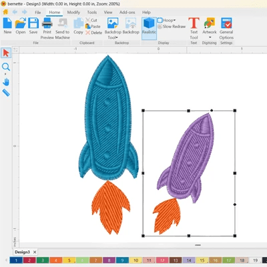Pick brown thread color swatch 13
This screenshot has height=267, width=267.
click(176, 260)
